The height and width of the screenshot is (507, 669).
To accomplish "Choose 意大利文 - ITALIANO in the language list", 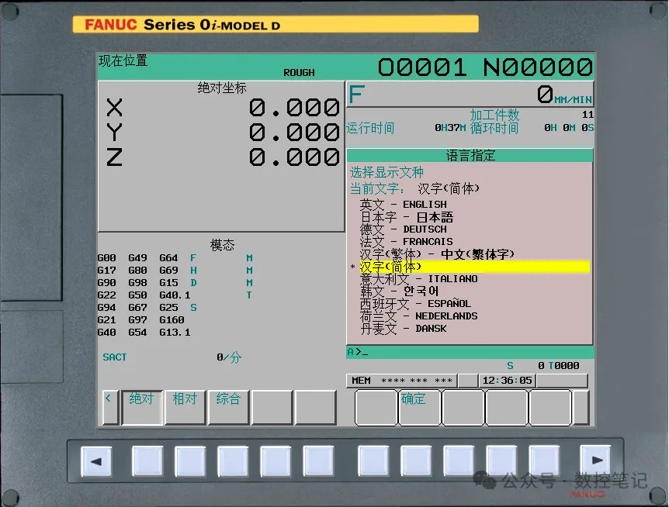I will pyautogui.click(x=418, y=279).
